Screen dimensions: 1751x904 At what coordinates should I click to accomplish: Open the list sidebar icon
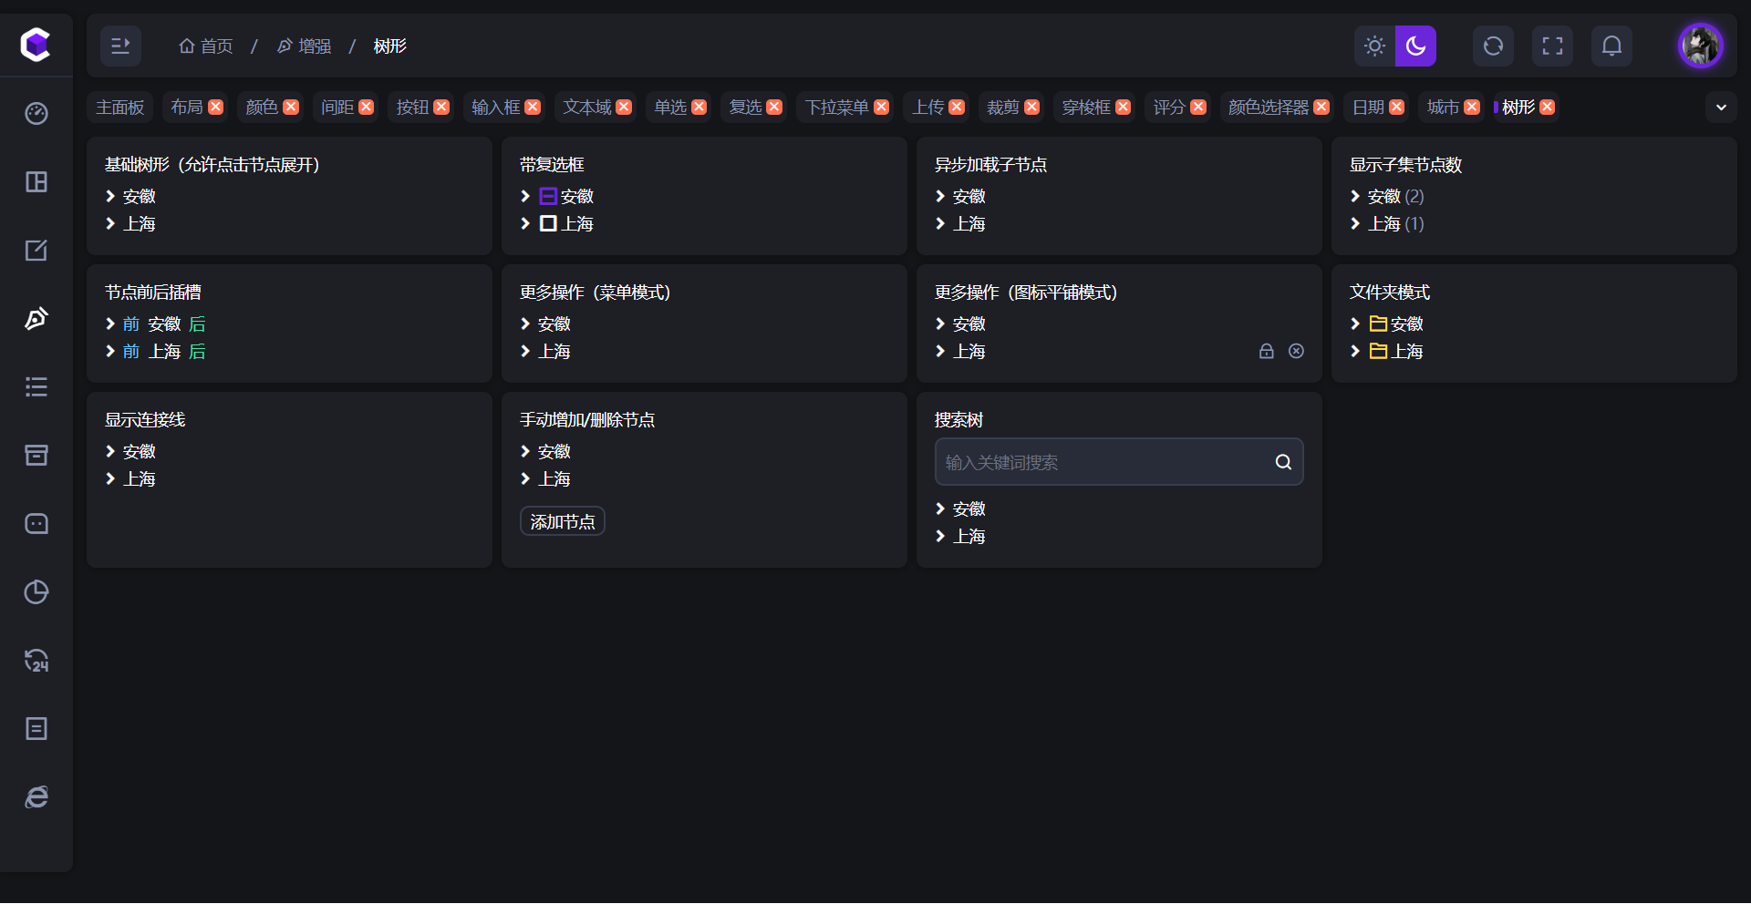coord(36,386)
